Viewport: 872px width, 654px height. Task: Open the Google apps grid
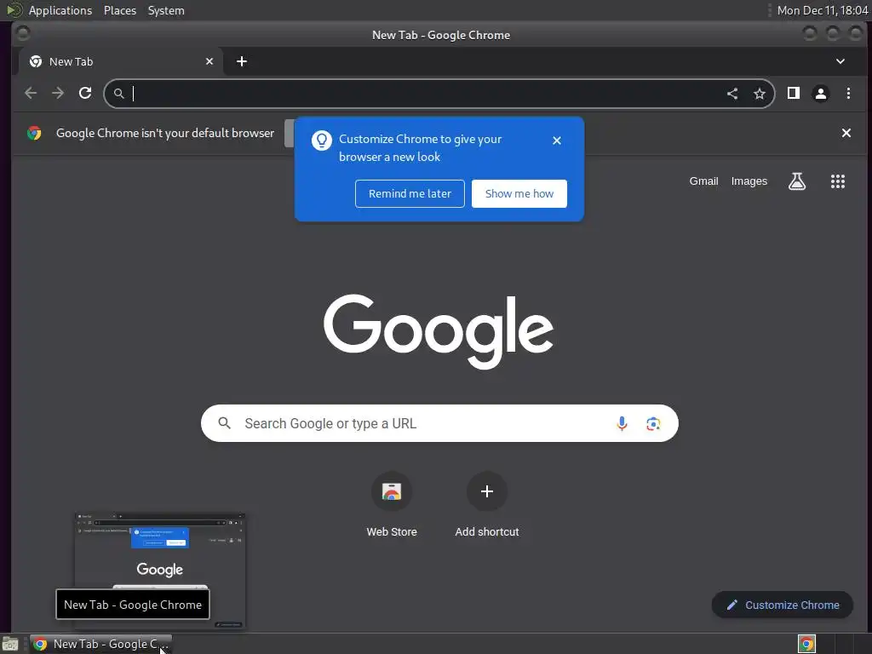838,181
